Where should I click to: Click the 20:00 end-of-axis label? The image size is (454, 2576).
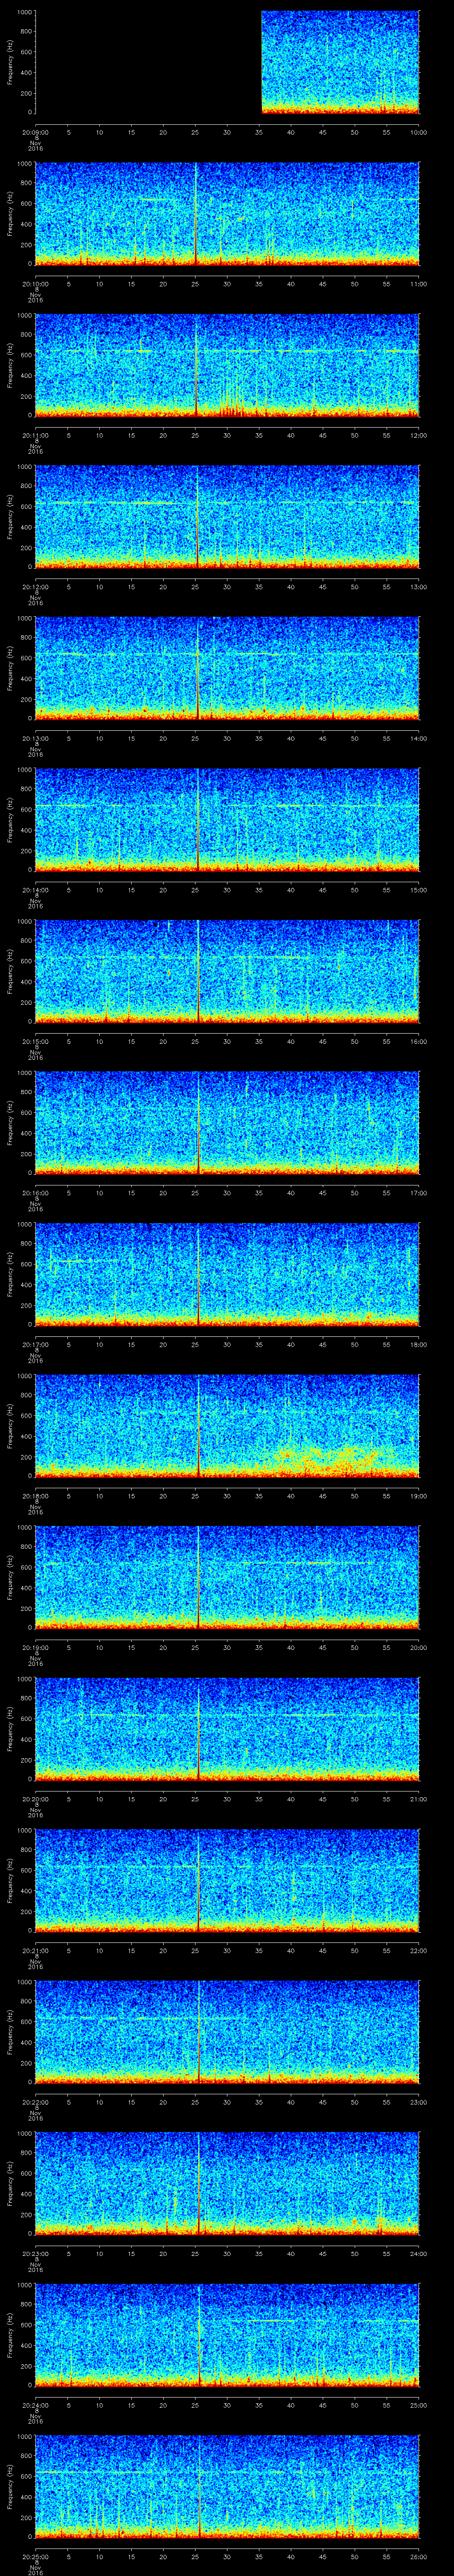[418, 1648]
